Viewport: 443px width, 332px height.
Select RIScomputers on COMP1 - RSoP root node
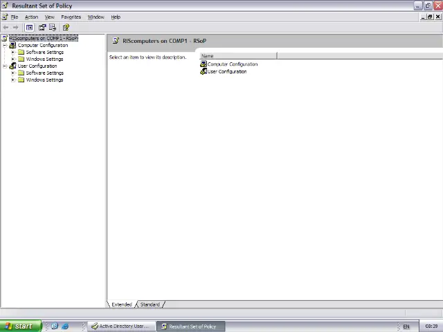[44, 38]
